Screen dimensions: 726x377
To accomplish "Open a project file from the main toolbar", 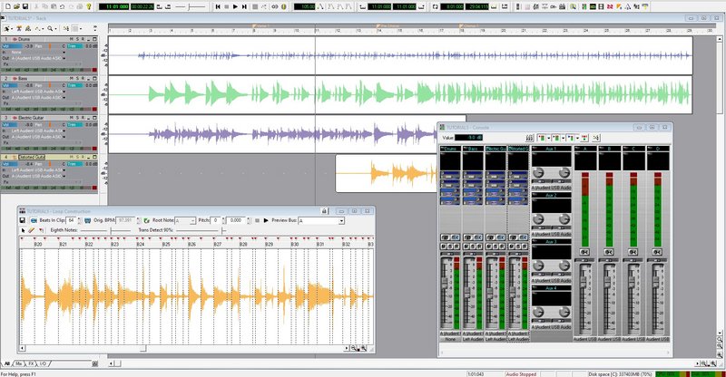I will tap(16, 6).
